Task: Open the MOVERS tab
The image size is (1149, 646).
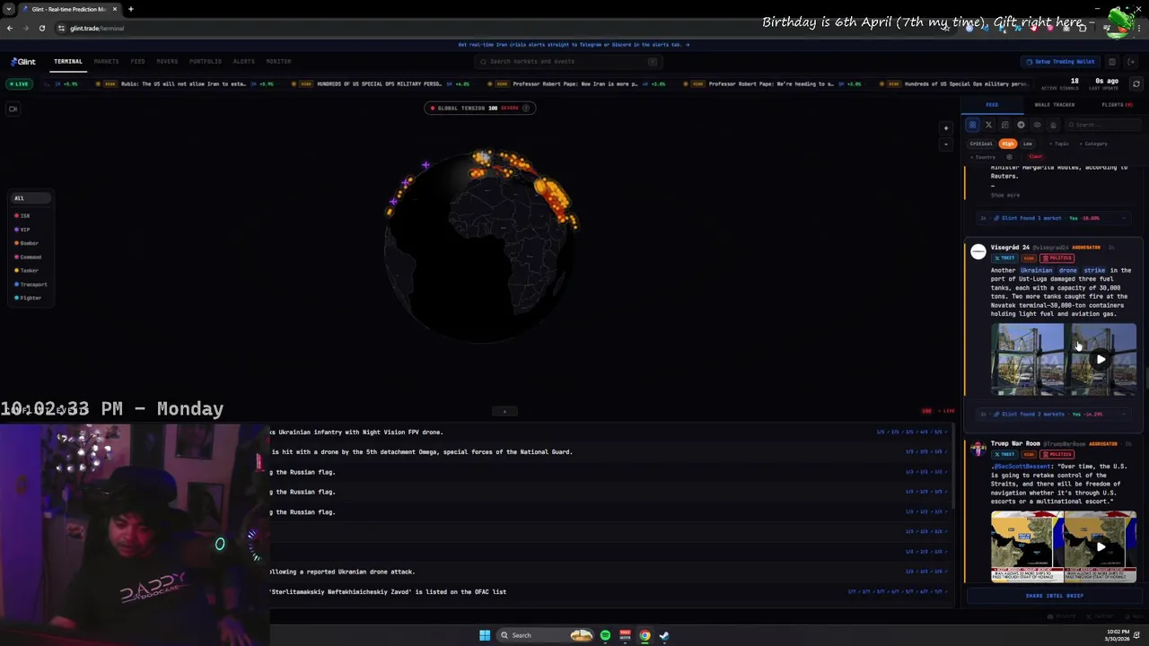Action: [167, 61]
